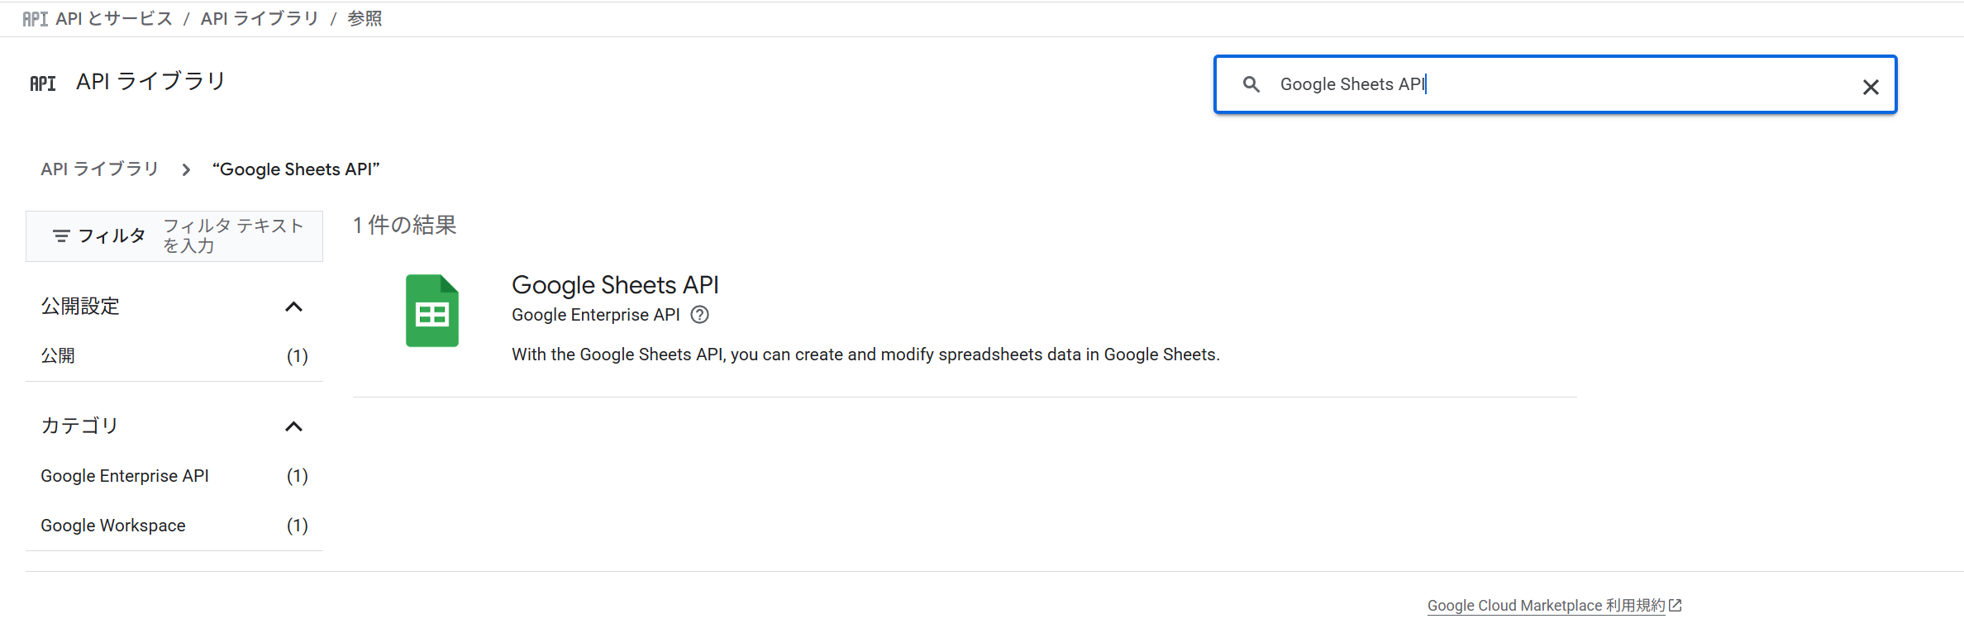Click the search magnifier icon
Viewport: 1964px width, 633px height.
tap(1251, 84)
